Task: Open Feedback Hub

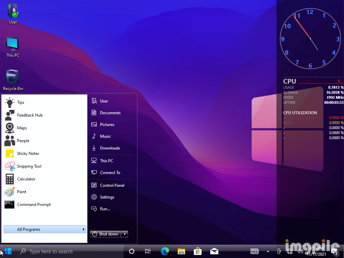Action: tap(30, 115)
